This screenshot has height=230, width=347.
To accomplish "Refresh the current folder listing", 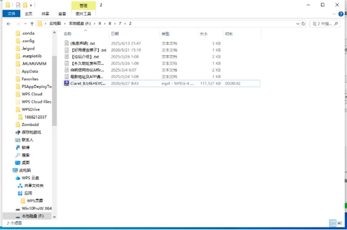I will (303, 24).
